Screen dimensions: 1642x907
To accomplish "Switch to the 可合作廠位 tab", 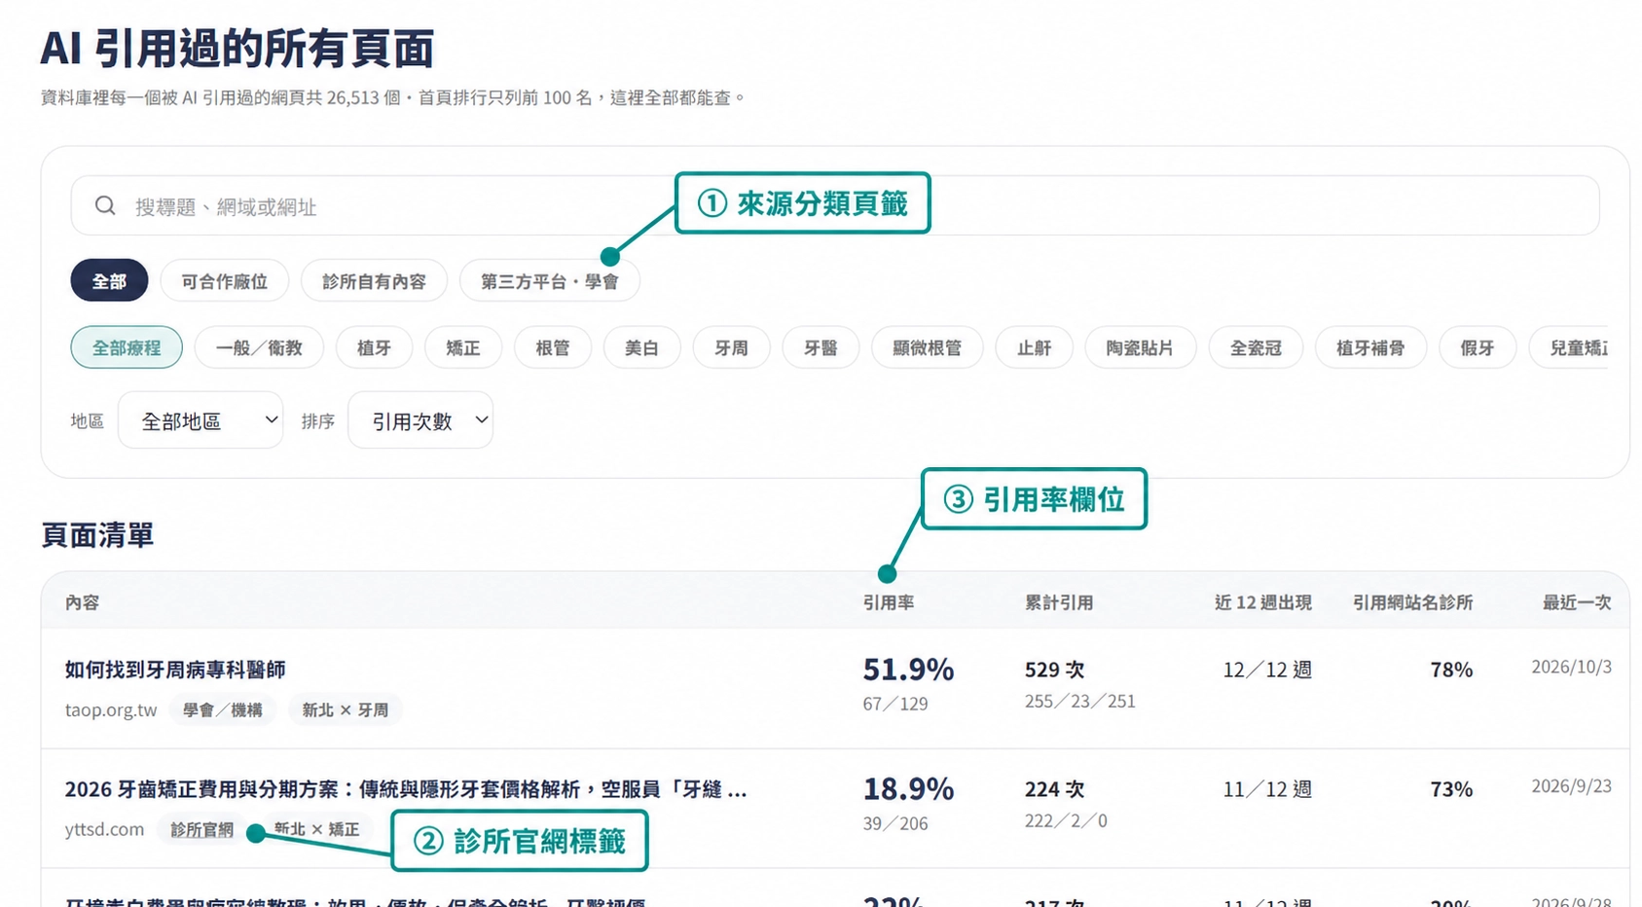I will [x=225, y=281].
